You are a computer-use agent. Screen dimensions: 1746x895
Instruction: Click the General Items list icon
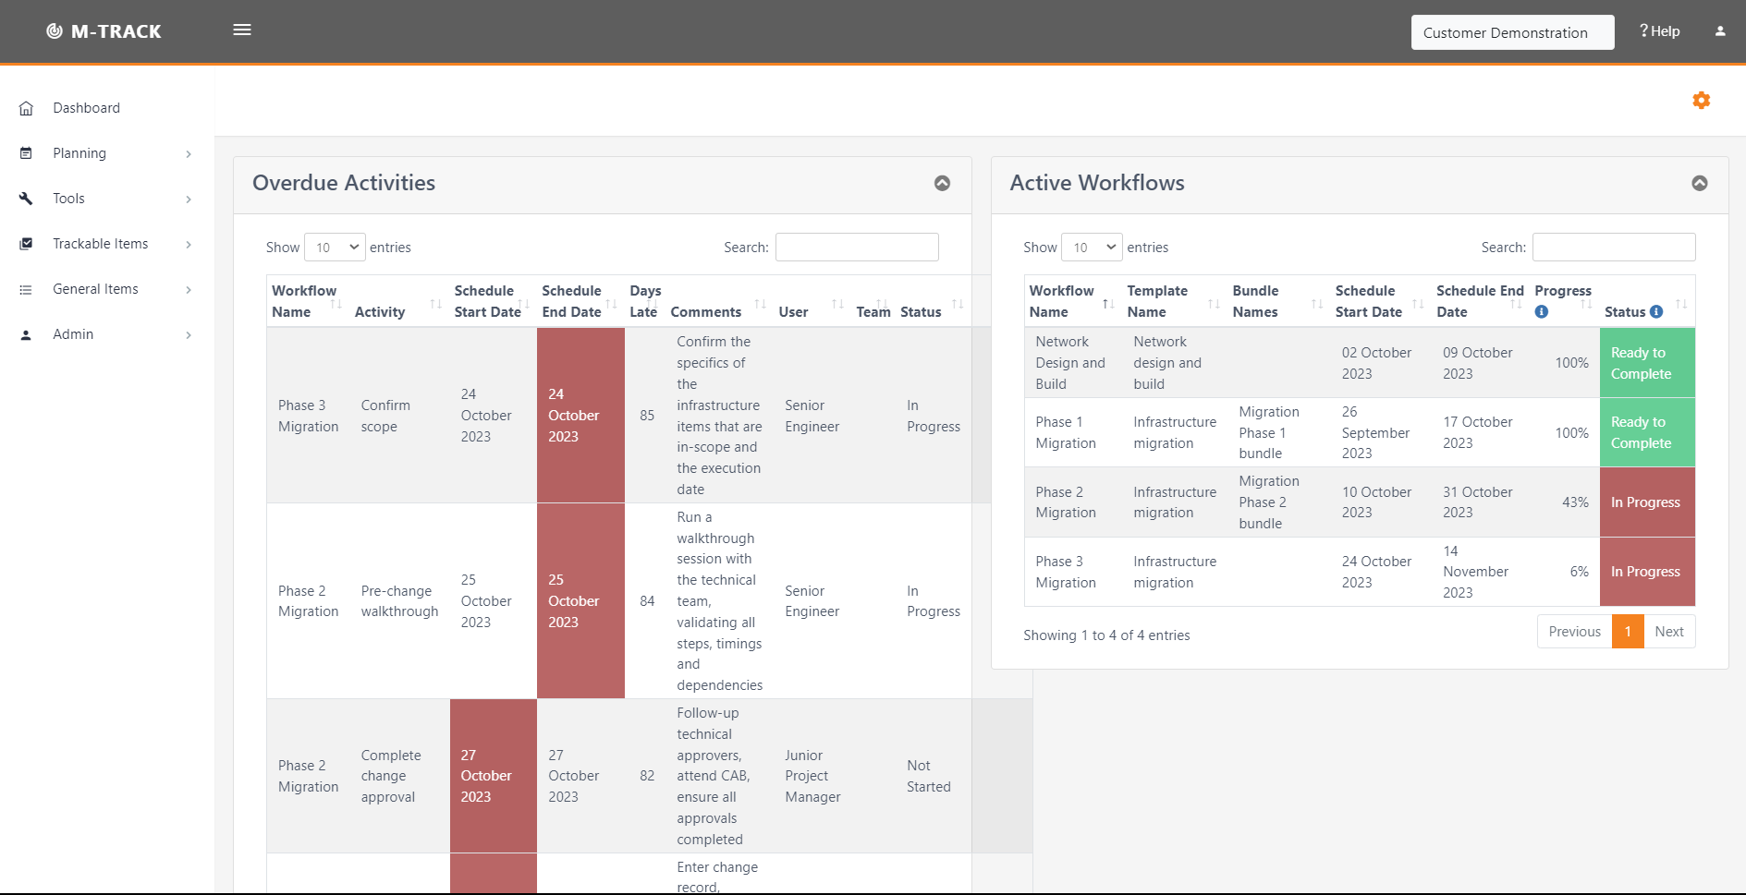click(x=26, y=289)
